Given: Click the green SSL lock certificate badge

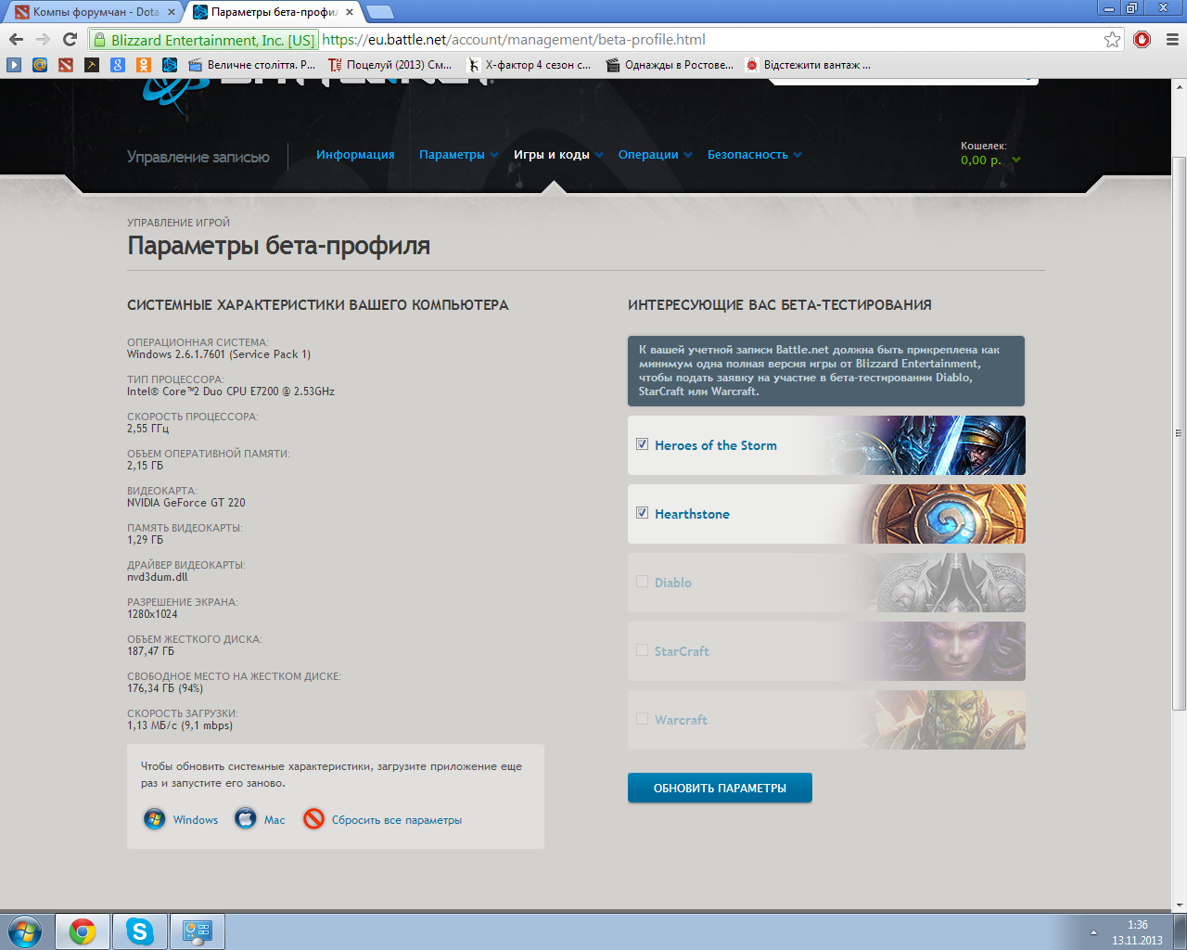Looking at the screenshot, I should (203, 40).
